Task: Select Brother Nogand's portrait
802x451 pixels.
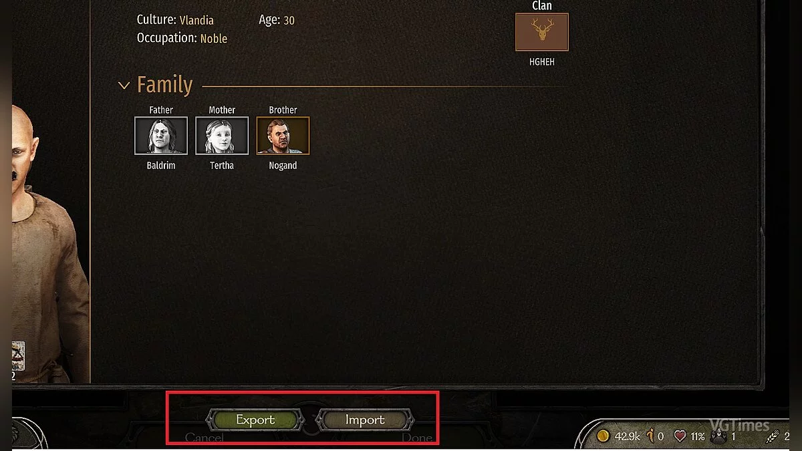Action: click(x=283, y=136)
